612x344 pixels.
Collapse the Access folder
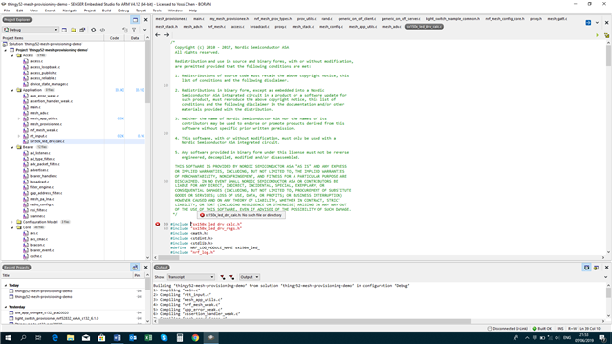(12, 55)
